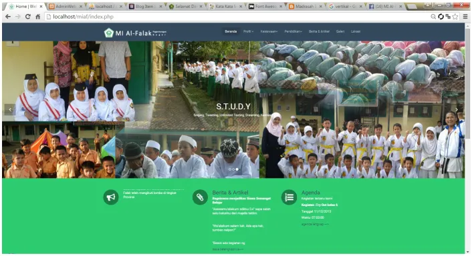Open a new browser tab button

(x=412, y=6)
